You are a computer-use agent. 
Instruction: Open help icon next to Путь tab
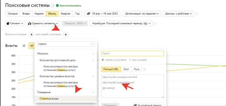(x=145, y=69)
